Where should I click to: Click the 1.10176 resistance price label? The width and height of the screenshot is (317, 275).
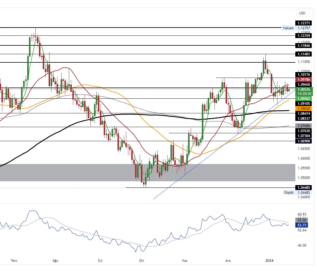tap(304, 75)
